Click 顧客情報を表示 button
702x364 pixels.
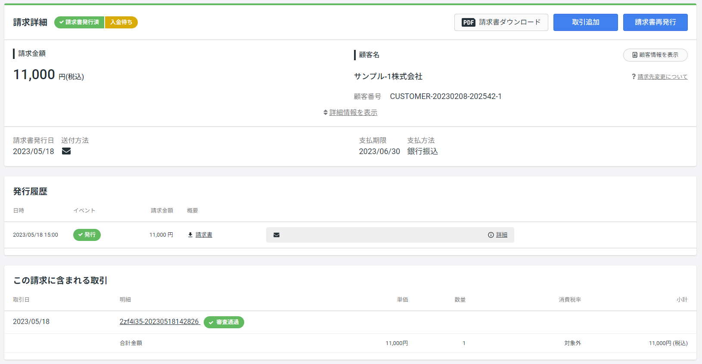point(655,55)
